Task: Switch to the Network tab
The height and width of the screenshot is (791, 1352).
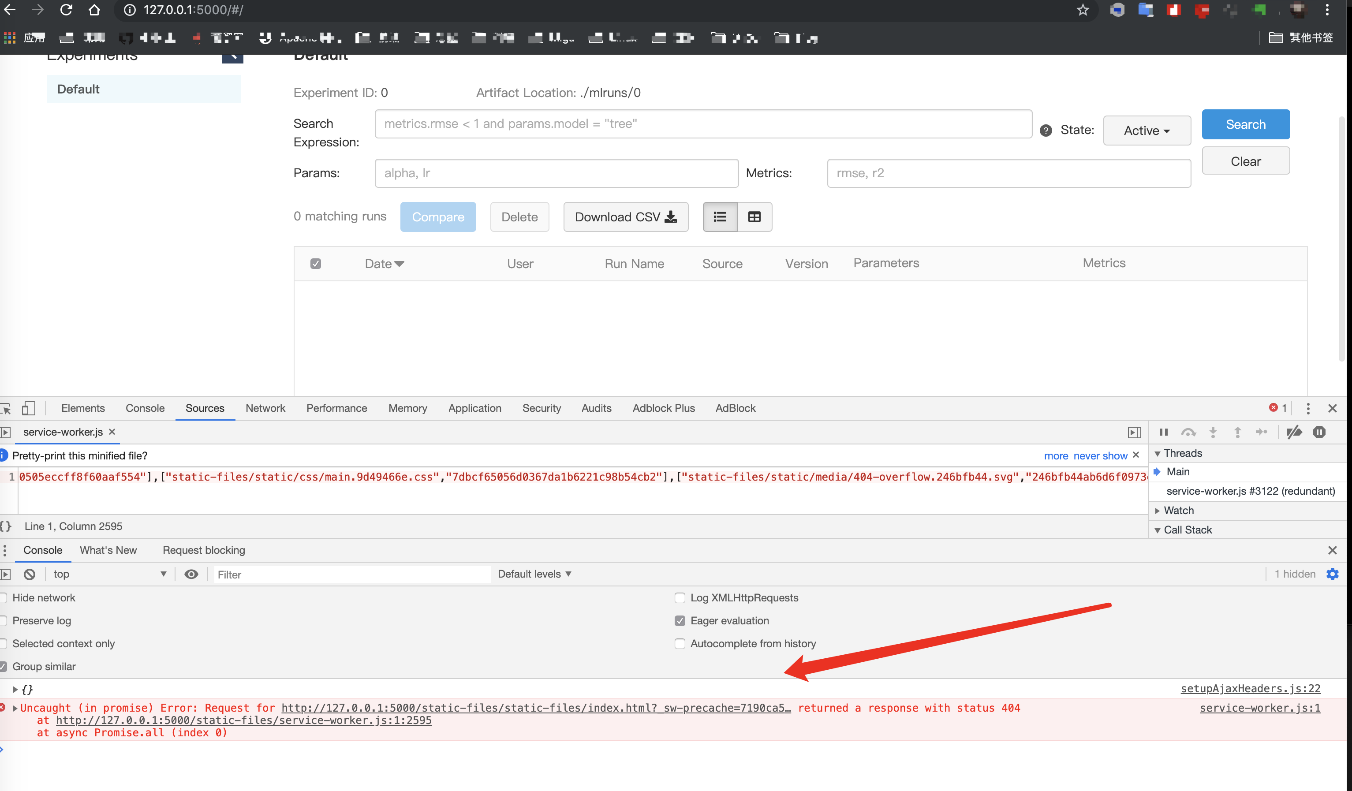Action: 265,408
